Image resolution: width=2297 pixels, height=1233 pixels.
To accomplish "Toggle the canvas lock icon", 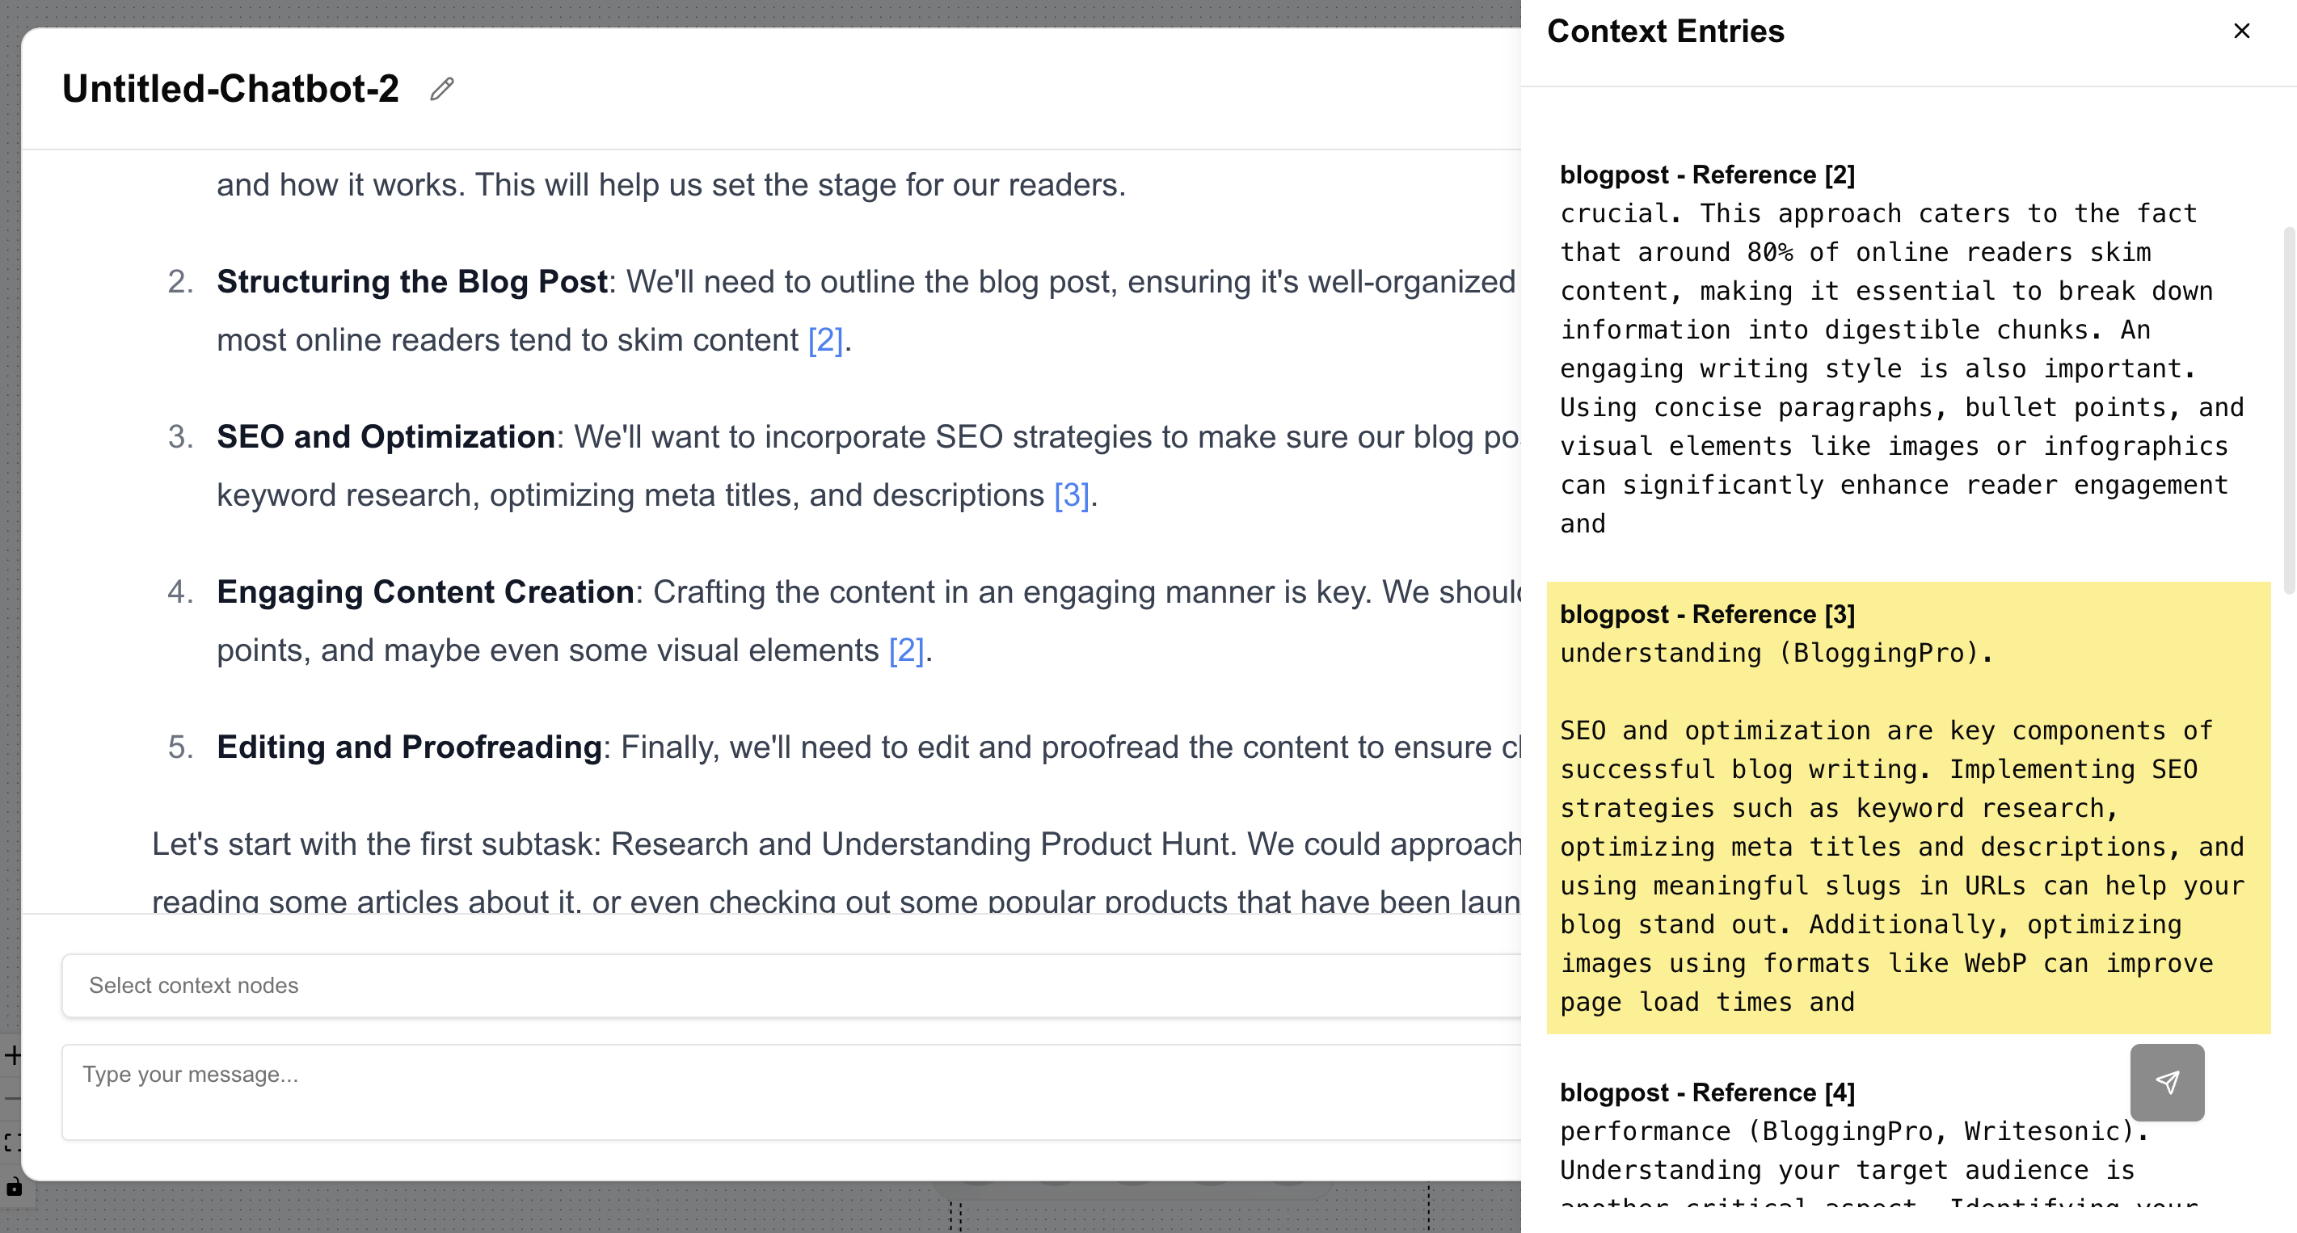I will pyautogui.click(x=14, y=1187).
